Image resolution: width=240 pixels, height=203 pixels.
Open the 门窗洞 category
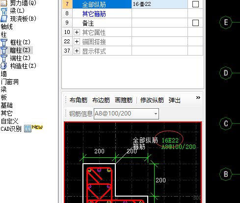10,82
